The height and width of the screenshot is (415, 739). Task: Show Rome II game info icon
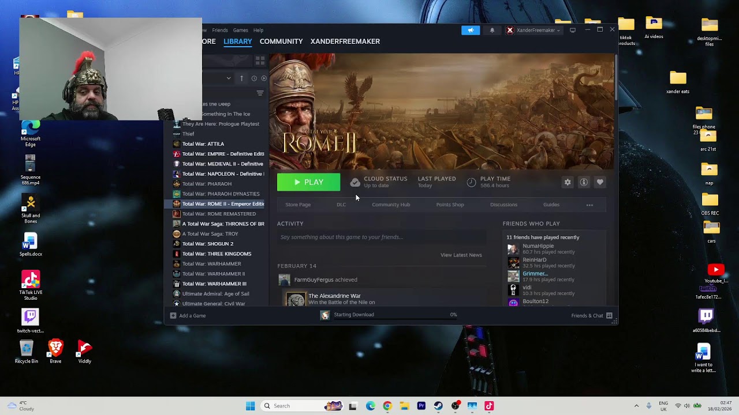coord(584,182)
